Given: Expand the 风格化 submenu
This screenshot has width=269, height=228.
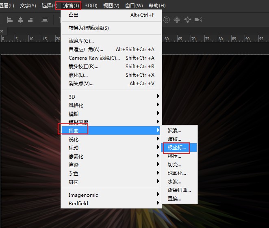Looking at the screenshot, I should (x=111, y=105).
